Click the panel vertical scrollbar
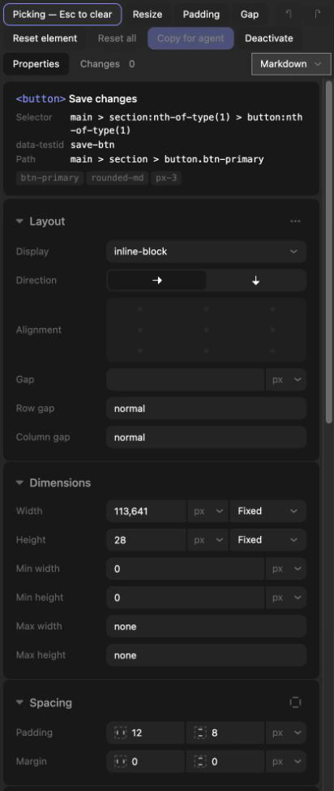Viewport: 334px width, 791px height. 329,251
